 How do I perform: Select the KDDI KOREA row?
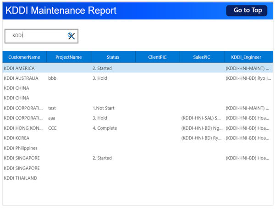click(137, 138)
